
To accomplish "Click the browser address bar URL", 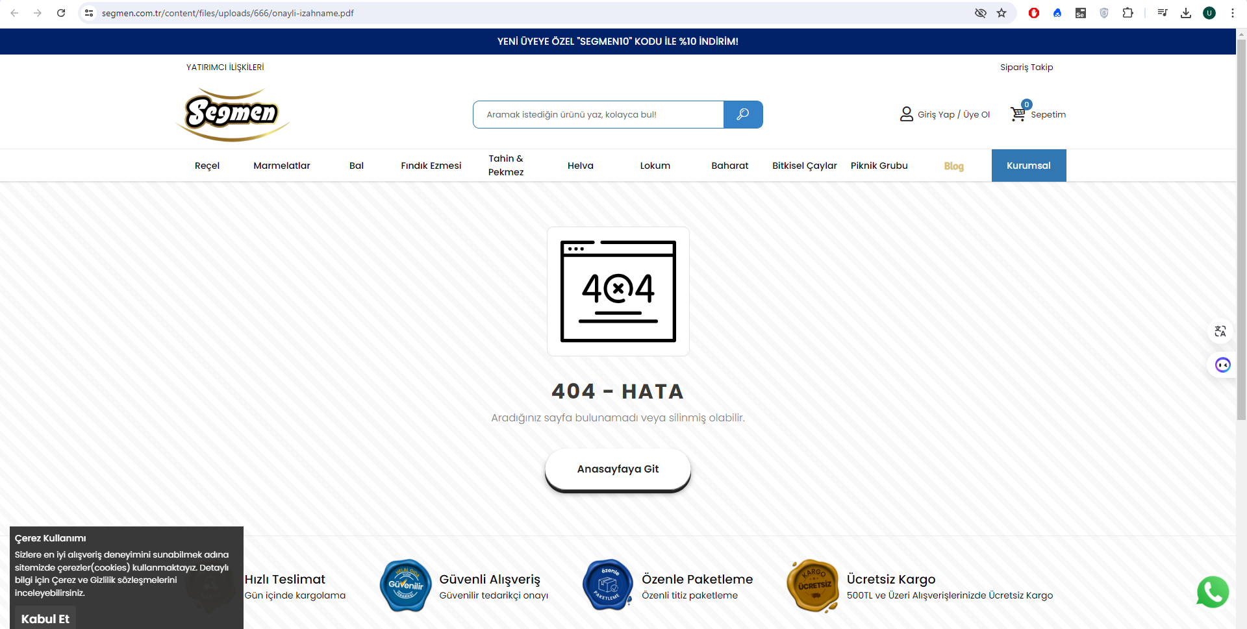I will pyautogui.click(x=228, y=13).
